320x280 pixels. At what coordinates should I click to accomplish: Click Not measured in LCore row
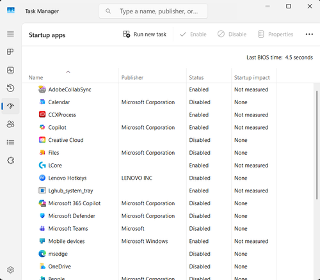click(x=252, y=166)
